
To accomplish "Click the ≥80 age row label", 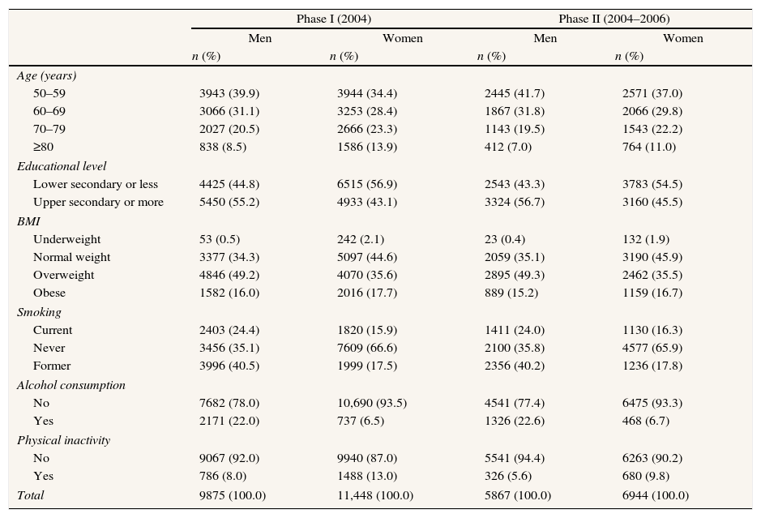I will click(43, 147).
